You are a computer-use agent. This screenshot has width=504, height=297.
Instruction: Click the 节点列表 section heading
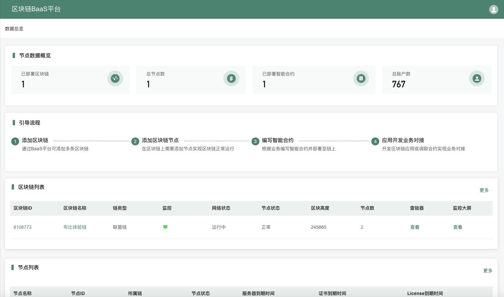pos(28,267)
